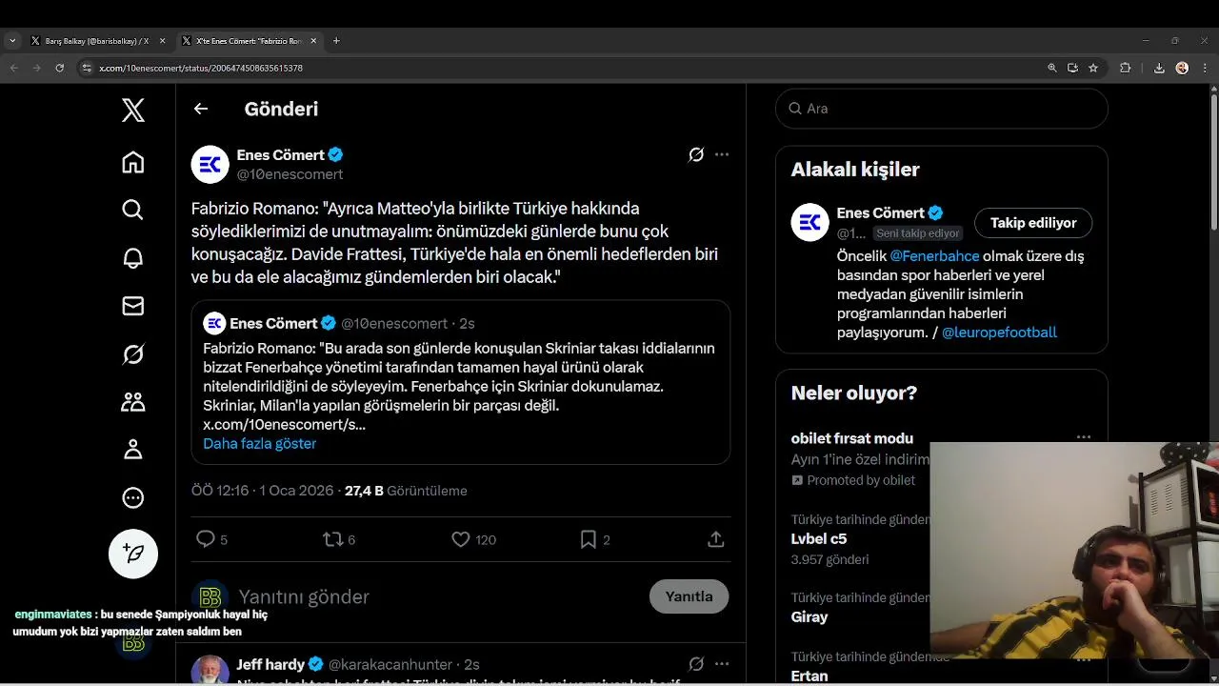The height and width of the screenshot is (686, 1219).
Task: Open Communities icon in sidebar
Action: coord(133,402)
